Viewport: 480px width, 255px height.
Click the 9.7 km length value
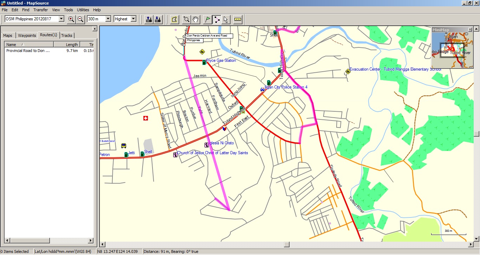72,51
